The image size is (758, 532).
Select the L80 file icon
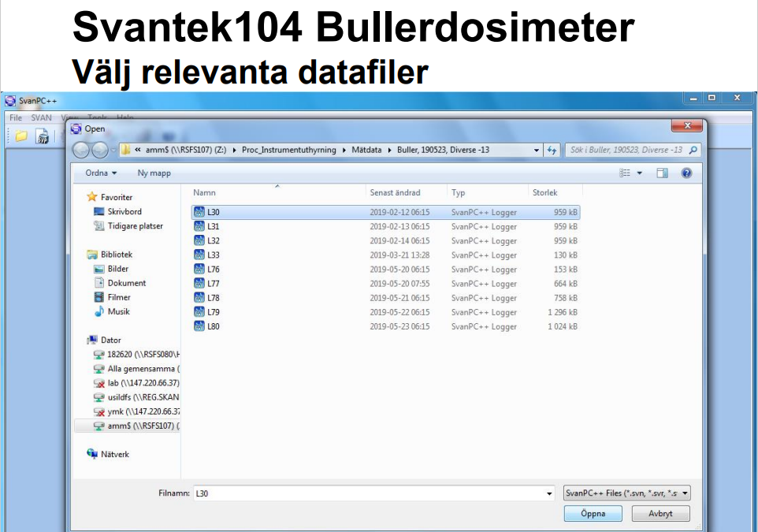click(199, 326)
